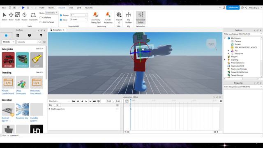Choose the Select tool in the ribbon
This screenshot has width=263, height=148.
[5, 16]
